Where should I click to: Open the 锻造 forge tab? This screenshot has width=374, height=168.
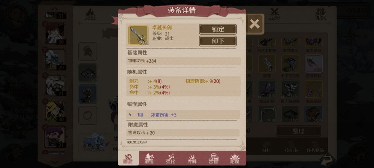[x=149, y=158]
